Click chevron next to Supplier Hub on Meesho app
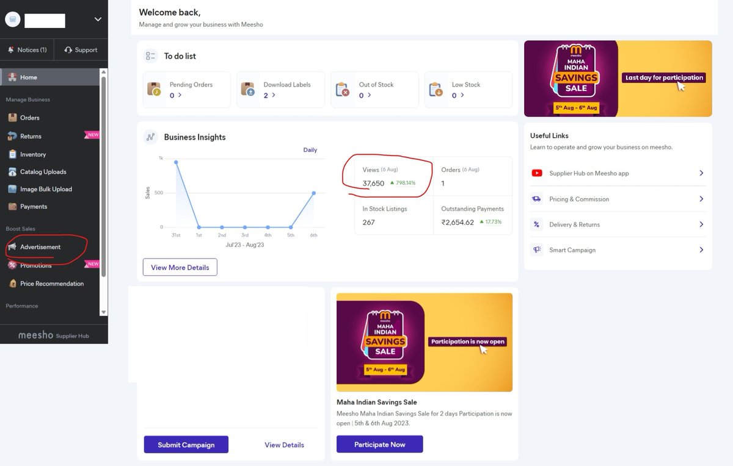Viewport: 733px width, 466px height. pos(701,173)
